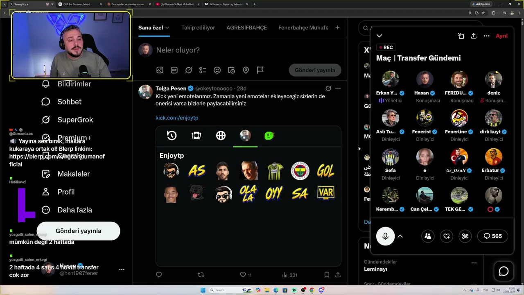The image size is (524, 295).
Task: Open dirk kuyt listener avatar
Action: [x=494, y=118]
